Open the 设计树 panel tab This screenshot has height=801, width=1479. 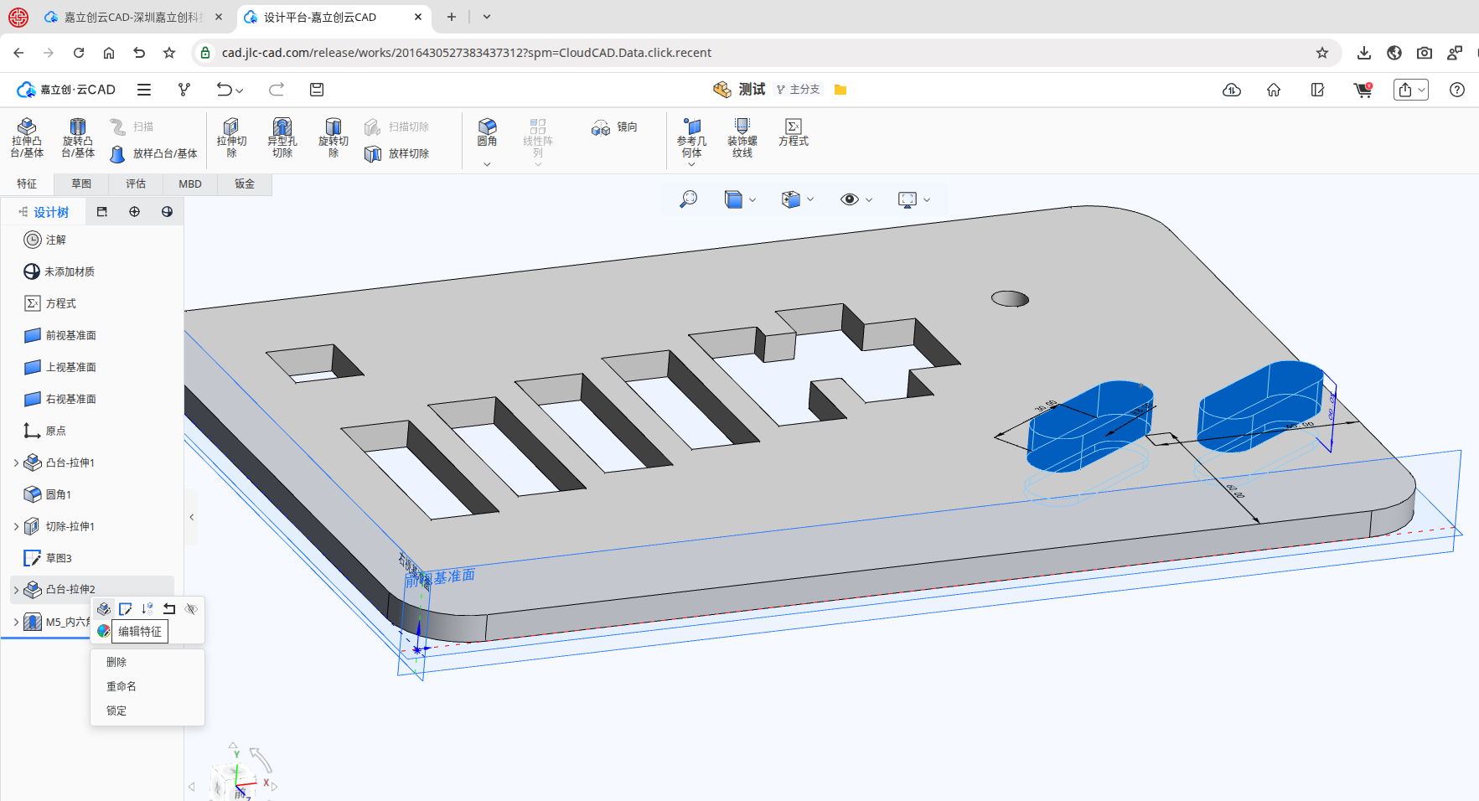[44, 212]
